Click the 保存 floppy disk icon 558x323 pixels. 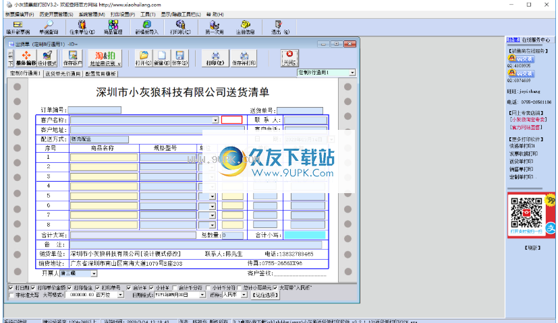[x=179, y=59]
